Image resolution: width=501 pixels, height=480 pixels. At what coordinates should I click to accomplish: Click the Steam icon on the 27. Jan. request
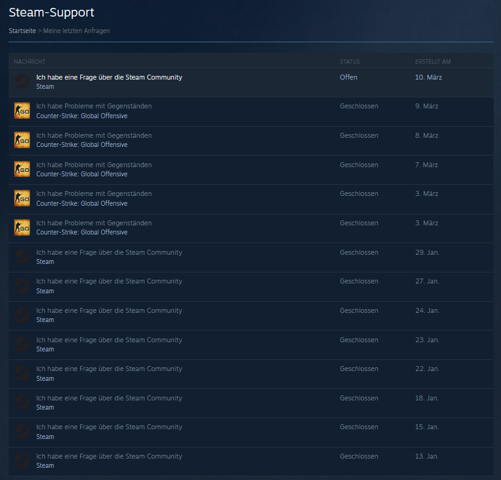(x=22, y=286)
